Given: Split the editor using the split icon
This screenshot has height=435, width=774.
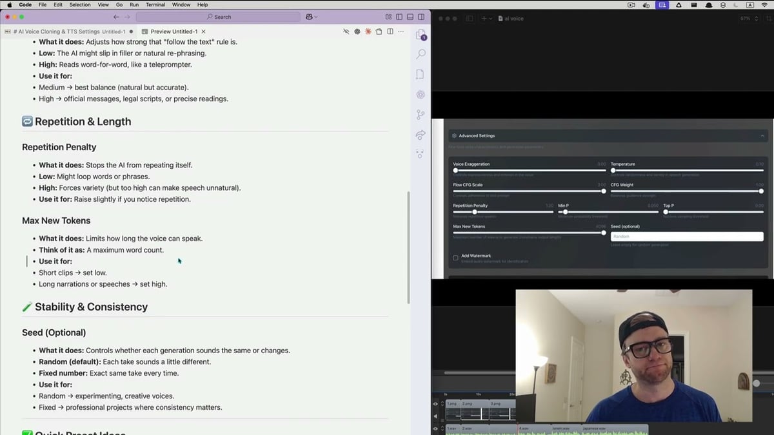Looking at the screenshot, I should tap(390, 31).
